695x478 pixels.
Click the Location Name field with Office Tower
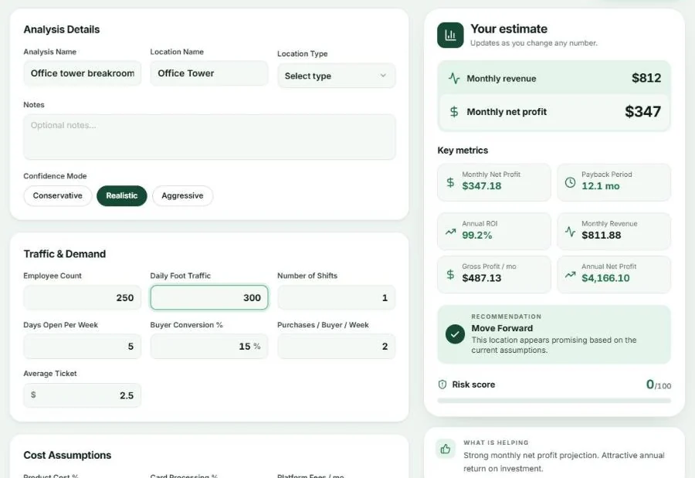[x=209, y=73]
